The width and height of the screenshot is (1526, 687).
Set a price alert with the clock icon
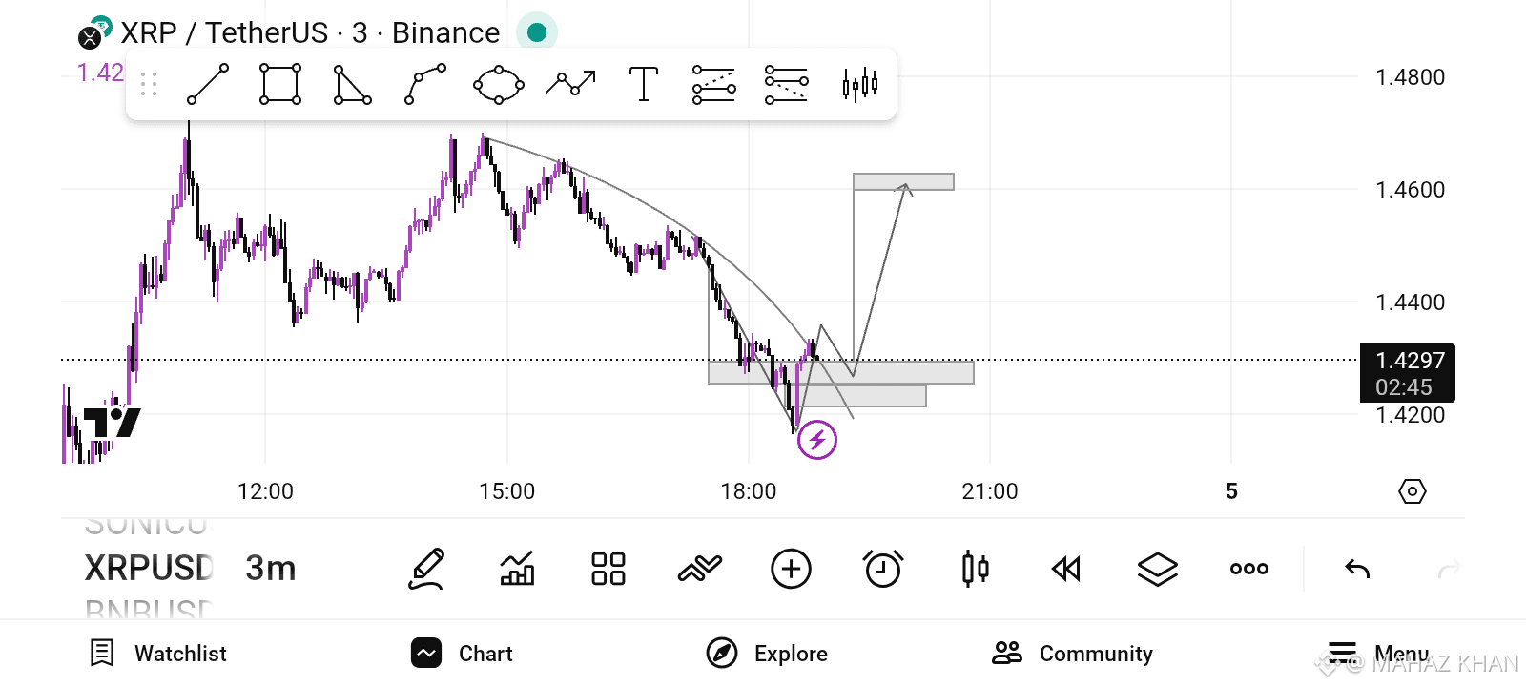[x=883, y=569]
